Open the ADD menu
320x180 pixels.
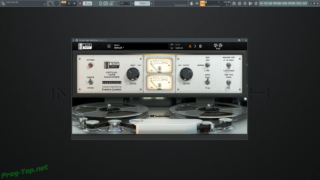pos(270,3)
